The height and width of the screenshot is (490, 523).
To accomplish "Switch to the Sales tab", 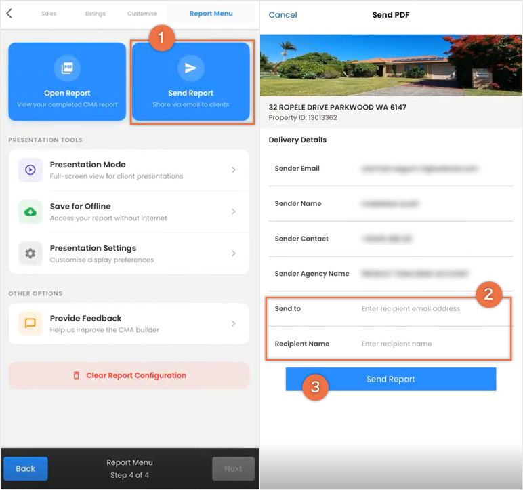I will [x=49, y=14].
